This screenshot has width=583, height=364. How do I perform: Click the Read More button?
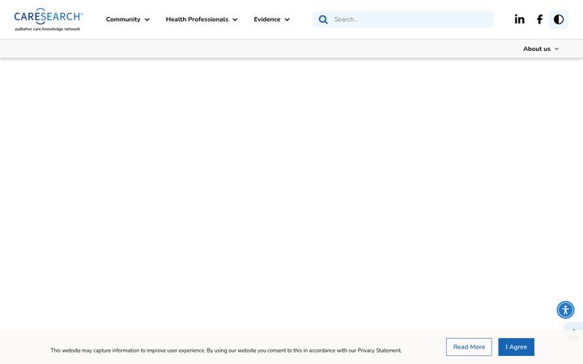click(x=469, y=347)
